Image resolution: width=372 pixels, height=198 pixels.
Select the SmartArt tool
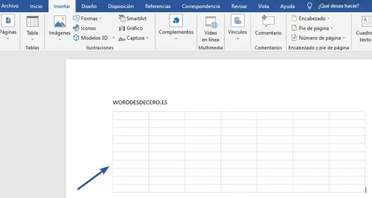132,19
